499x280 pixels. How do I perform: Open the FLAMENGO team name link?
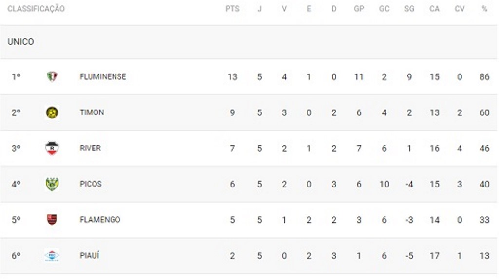pos(100,220)
